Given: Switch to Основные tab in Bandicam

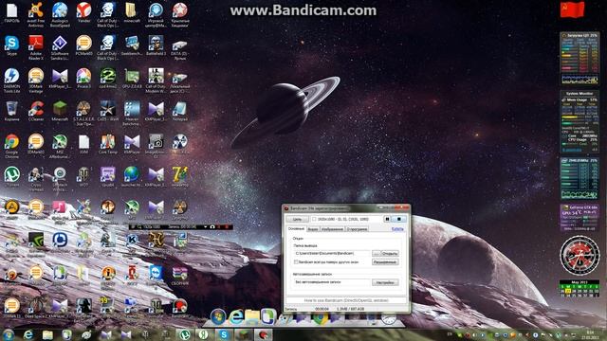Looking at the screenshot, I should (x=296, y=229).
